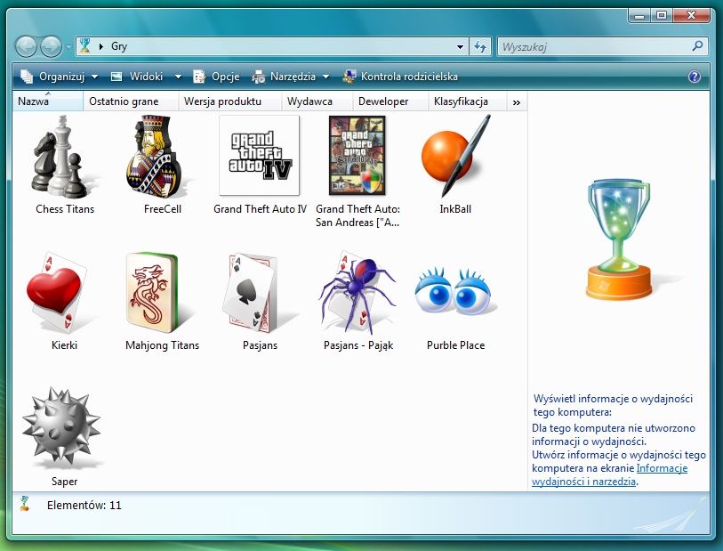
Task: Select the InkBall orange ball icon
Action: click(455, 156)
